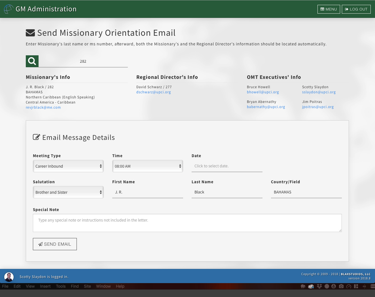Screen dimensions: 375x297
Task: Click the speedometer gauge tray icon
Action: [349, 286]
